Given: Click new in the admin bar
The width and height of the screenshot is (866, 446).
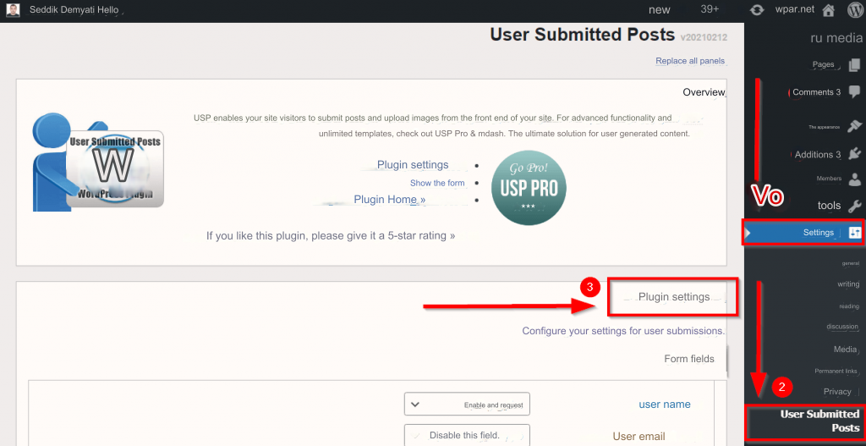Looking at the screenshot, I should [659, 10].
